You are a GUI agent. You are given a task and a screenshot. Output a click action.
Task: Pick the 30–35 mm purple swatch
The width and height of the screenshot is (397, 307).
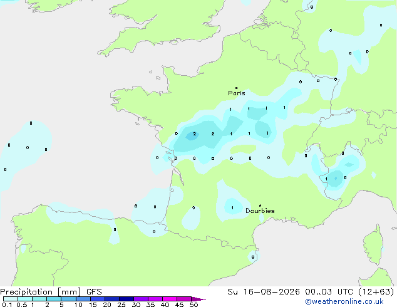click(x=140, y=299)
